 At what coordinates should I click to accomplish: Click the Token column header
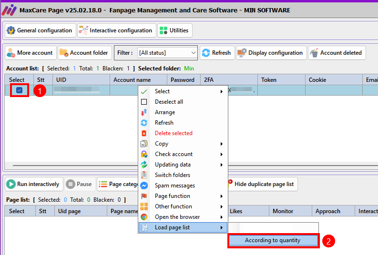pyautogui.click(x=281, y=79)
